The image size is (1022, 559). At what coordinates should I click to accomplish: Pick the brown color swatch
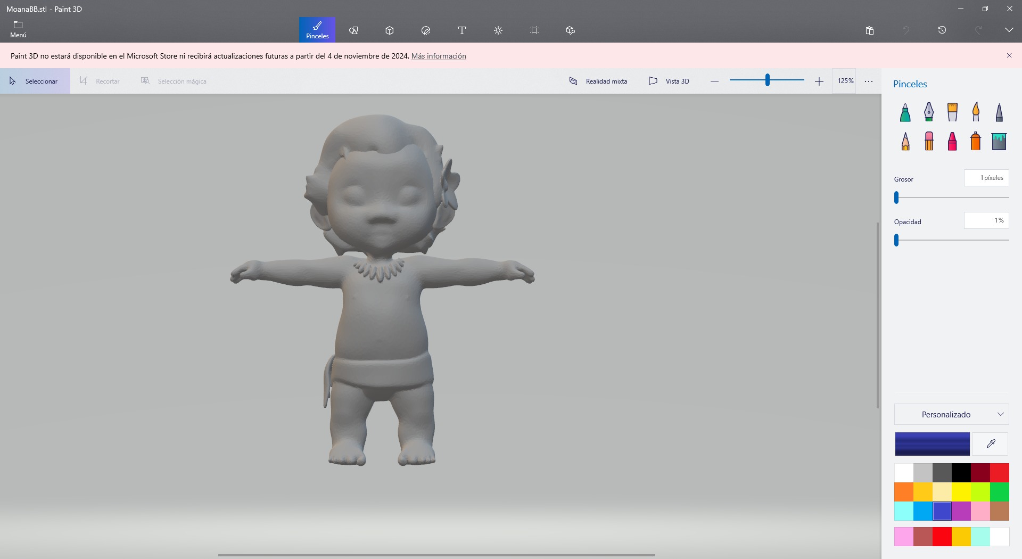coord(1000,511)
